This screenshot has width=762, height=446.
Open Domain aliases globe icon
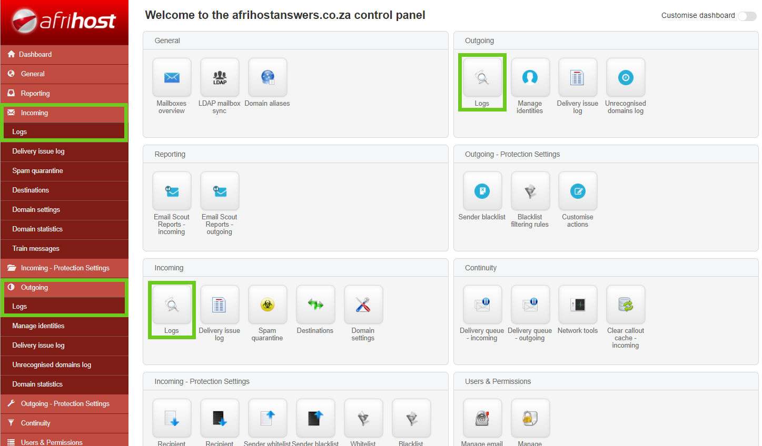pyautogui.click(x=268, y=78)
